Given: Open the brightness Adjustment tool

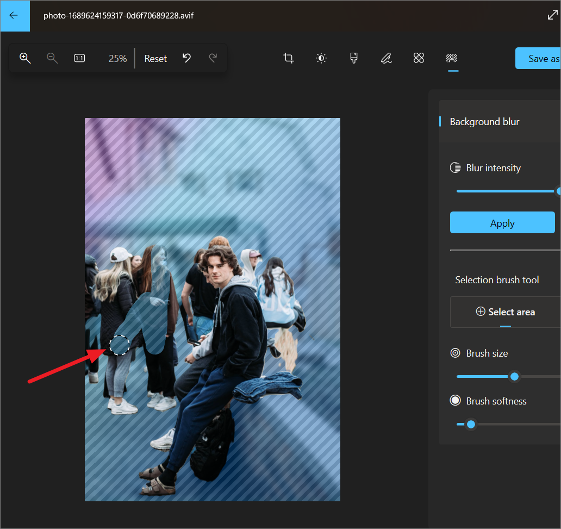Looking at the screenshot, I should 321,58.
